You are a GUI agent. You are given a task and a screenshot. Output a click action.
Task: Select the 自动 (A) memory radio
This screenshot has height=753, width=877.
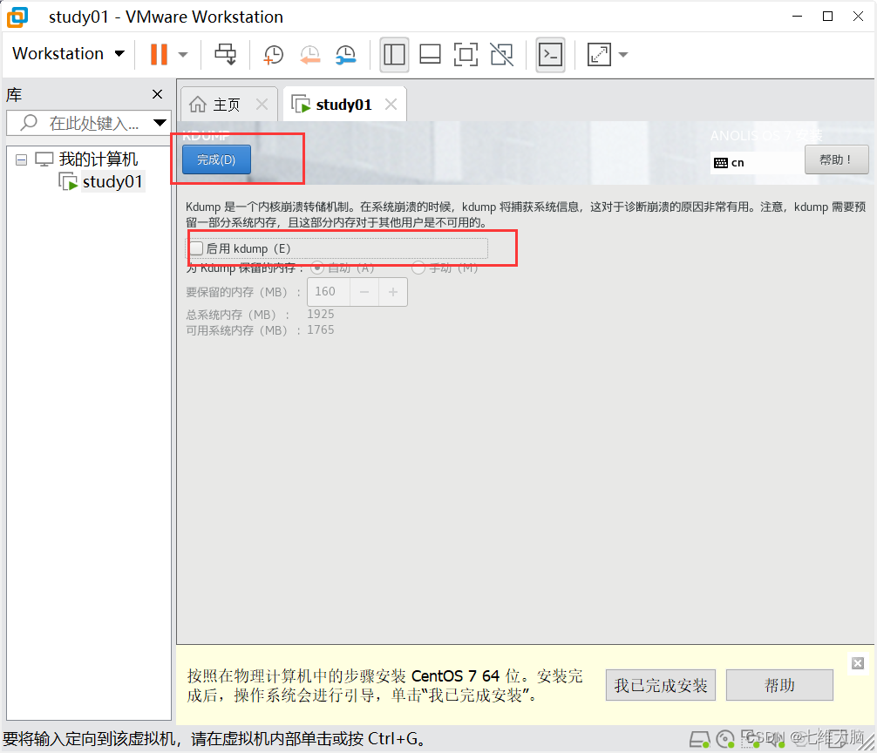317,268
